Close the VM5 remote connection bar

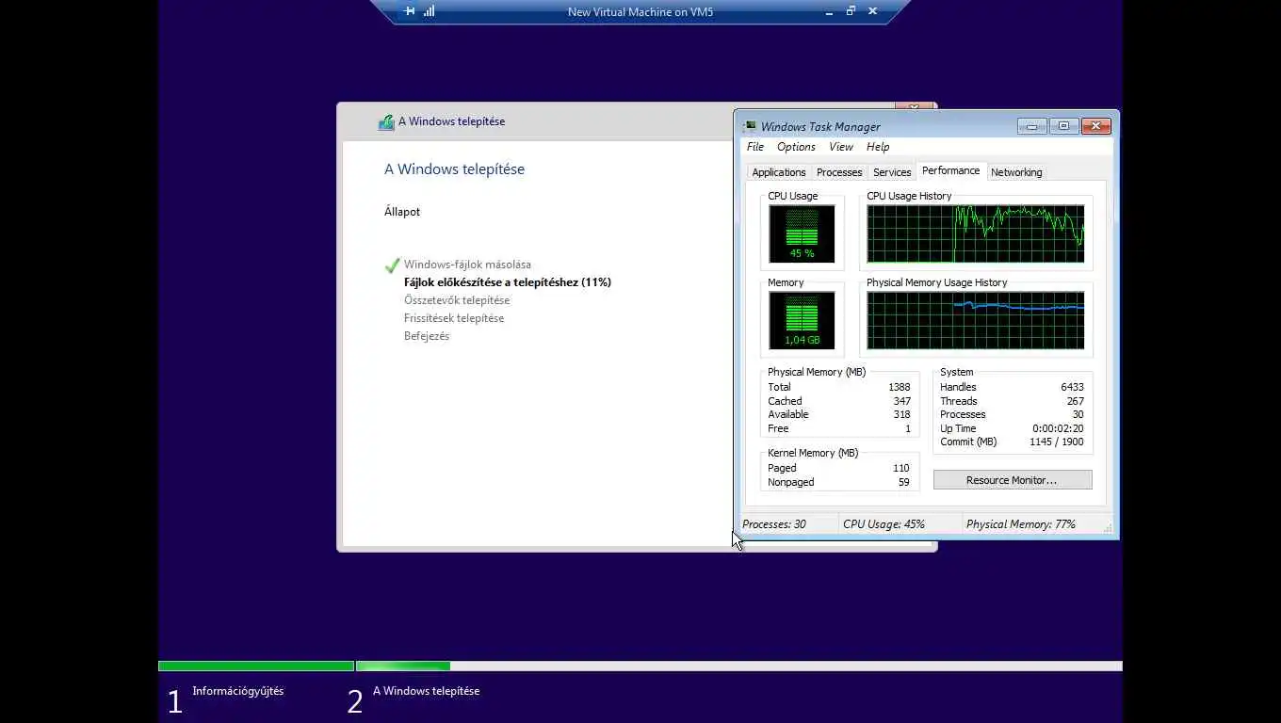point(872,11)
